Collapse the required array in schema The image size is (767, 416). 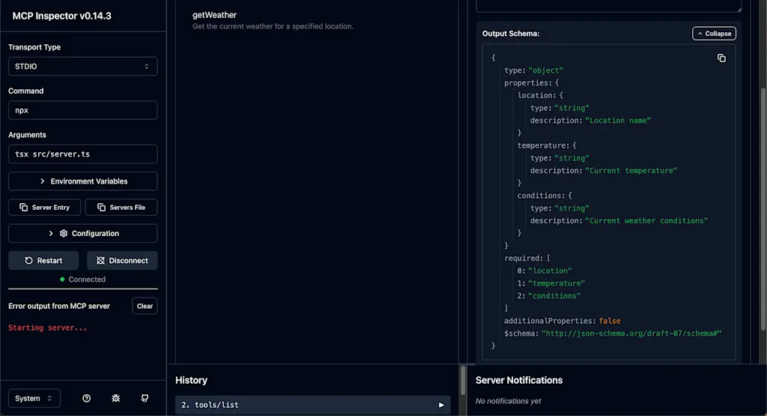[527, 259]
